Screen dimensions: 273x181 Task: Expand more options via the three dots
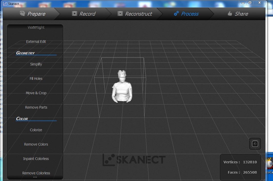[x=35, y=177]
